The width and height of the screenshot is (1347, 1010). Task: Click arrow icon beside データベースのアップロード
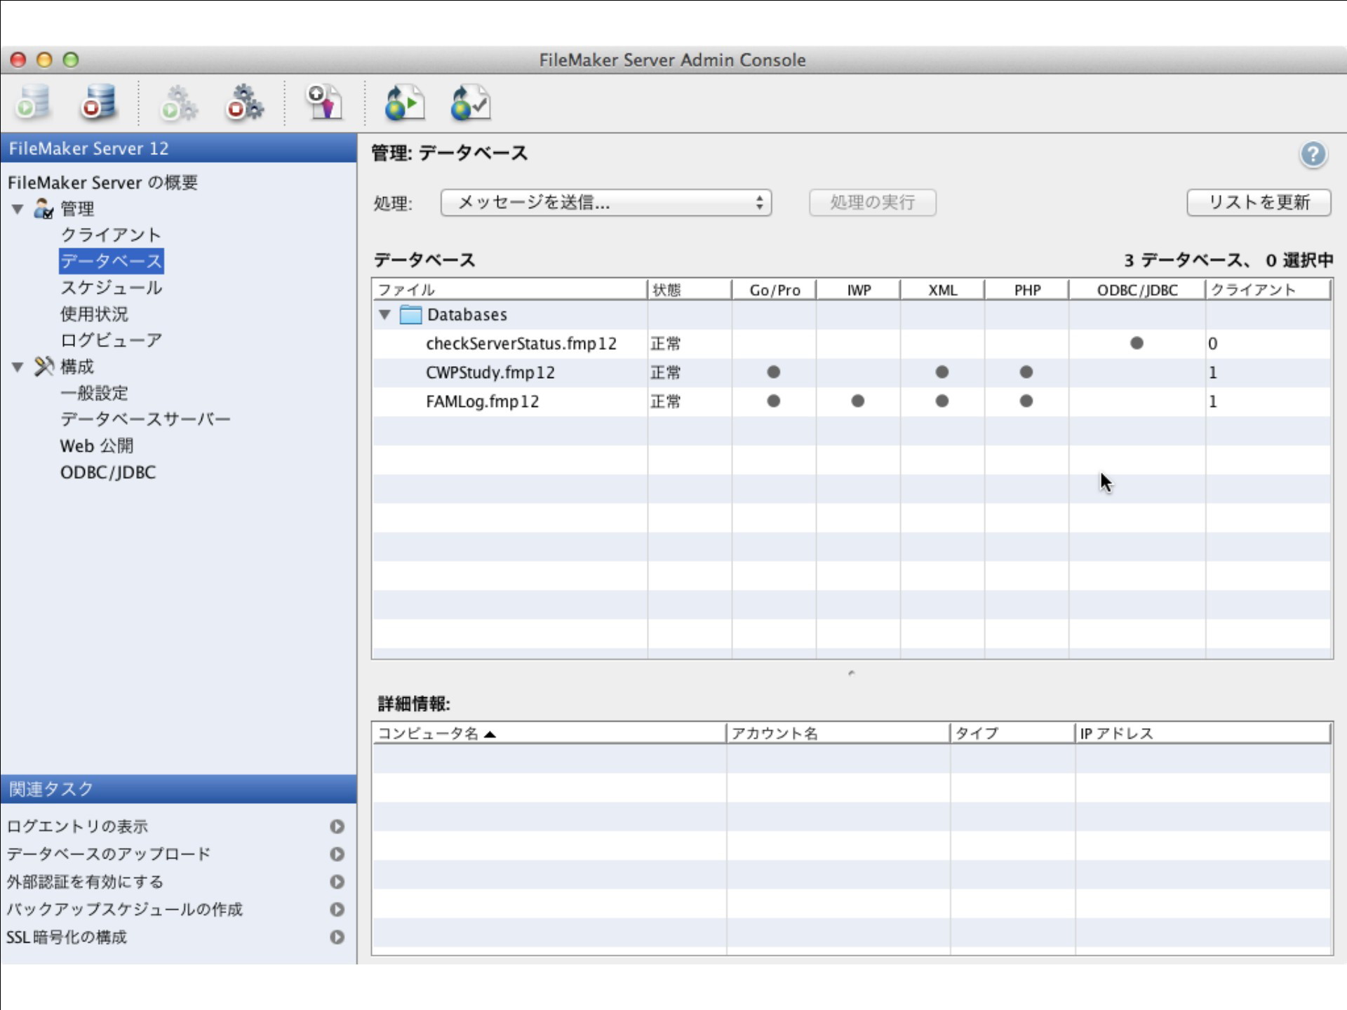(x=337, y=854)
